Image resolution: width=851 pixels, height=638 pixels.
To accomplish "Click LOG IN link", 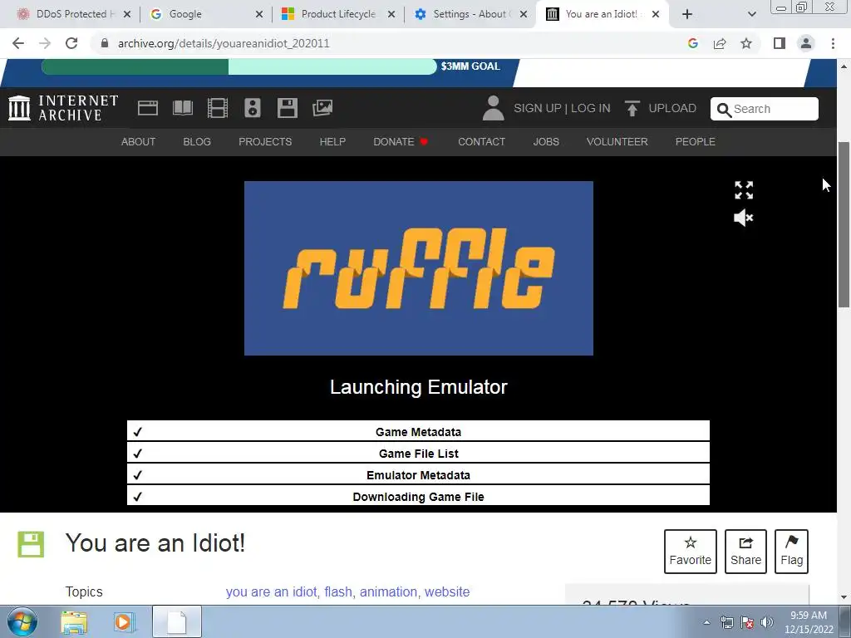I will (591, 108).
